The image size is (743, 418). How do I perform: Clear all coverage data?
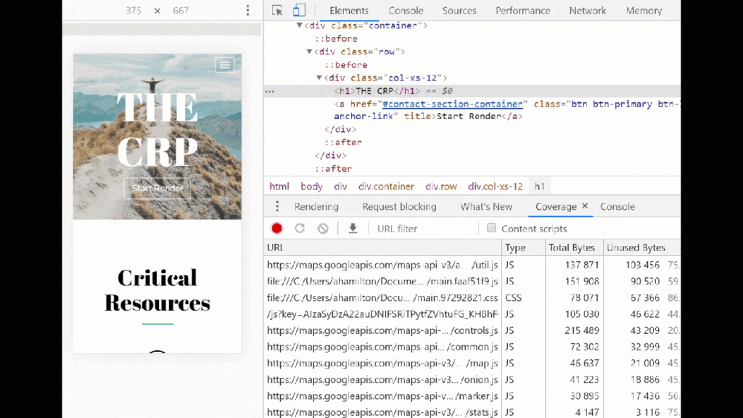321,228
